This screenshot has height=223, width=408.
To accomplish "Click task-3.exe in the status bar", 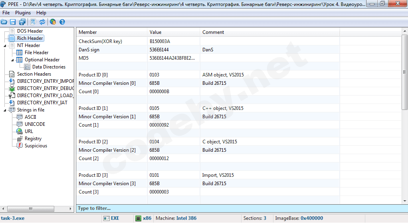I will pos(13,218).
